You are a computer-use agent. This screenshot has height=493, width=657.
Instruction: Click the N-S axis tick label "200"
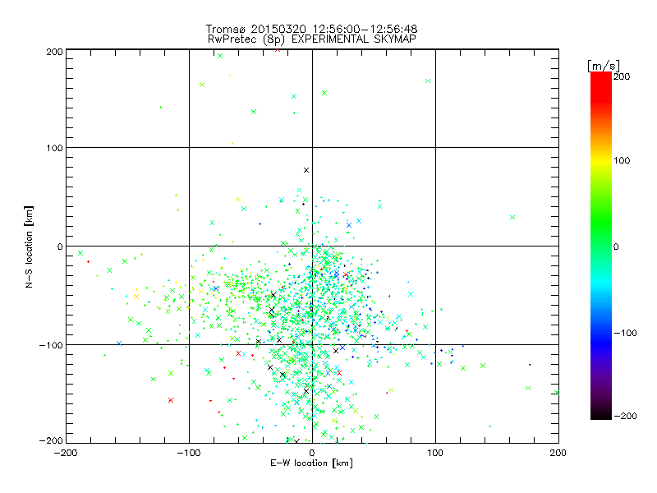[54, 52]
